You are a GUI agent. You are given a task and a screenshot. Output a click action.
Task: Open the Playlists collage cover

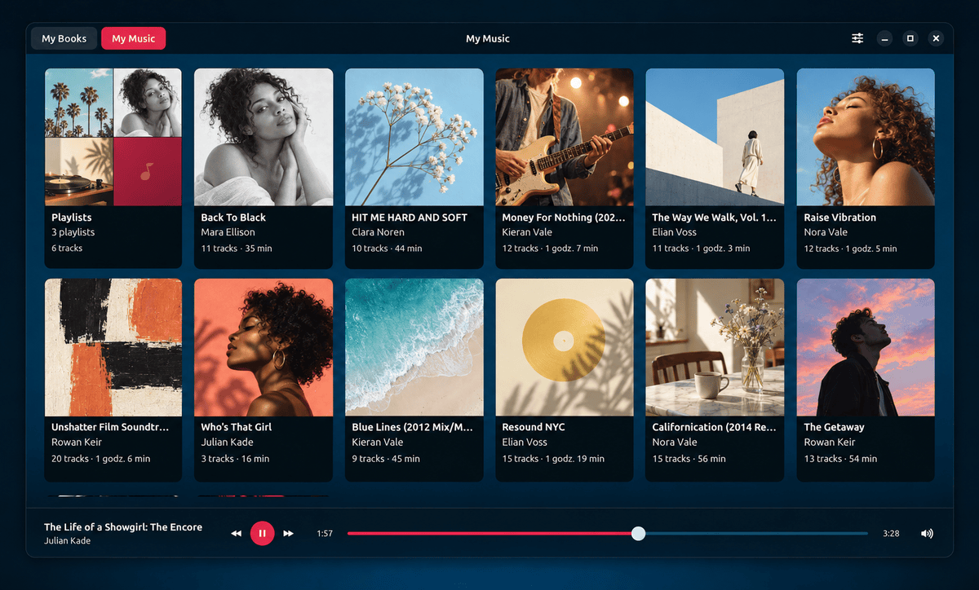(x=113, y=137)
